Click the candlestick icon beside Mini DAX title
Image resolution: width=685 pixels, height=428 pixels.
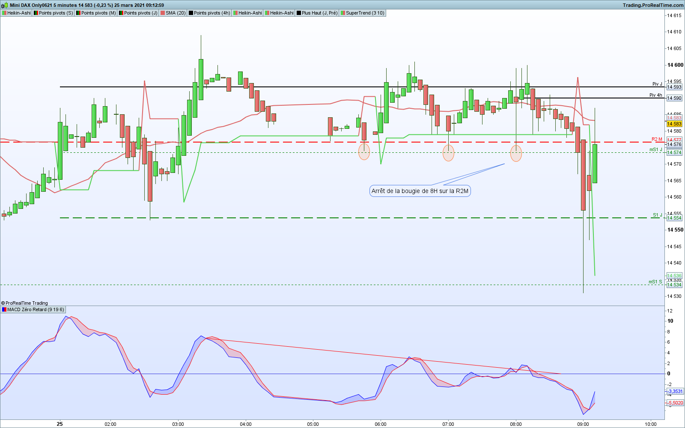pos(5,5)
